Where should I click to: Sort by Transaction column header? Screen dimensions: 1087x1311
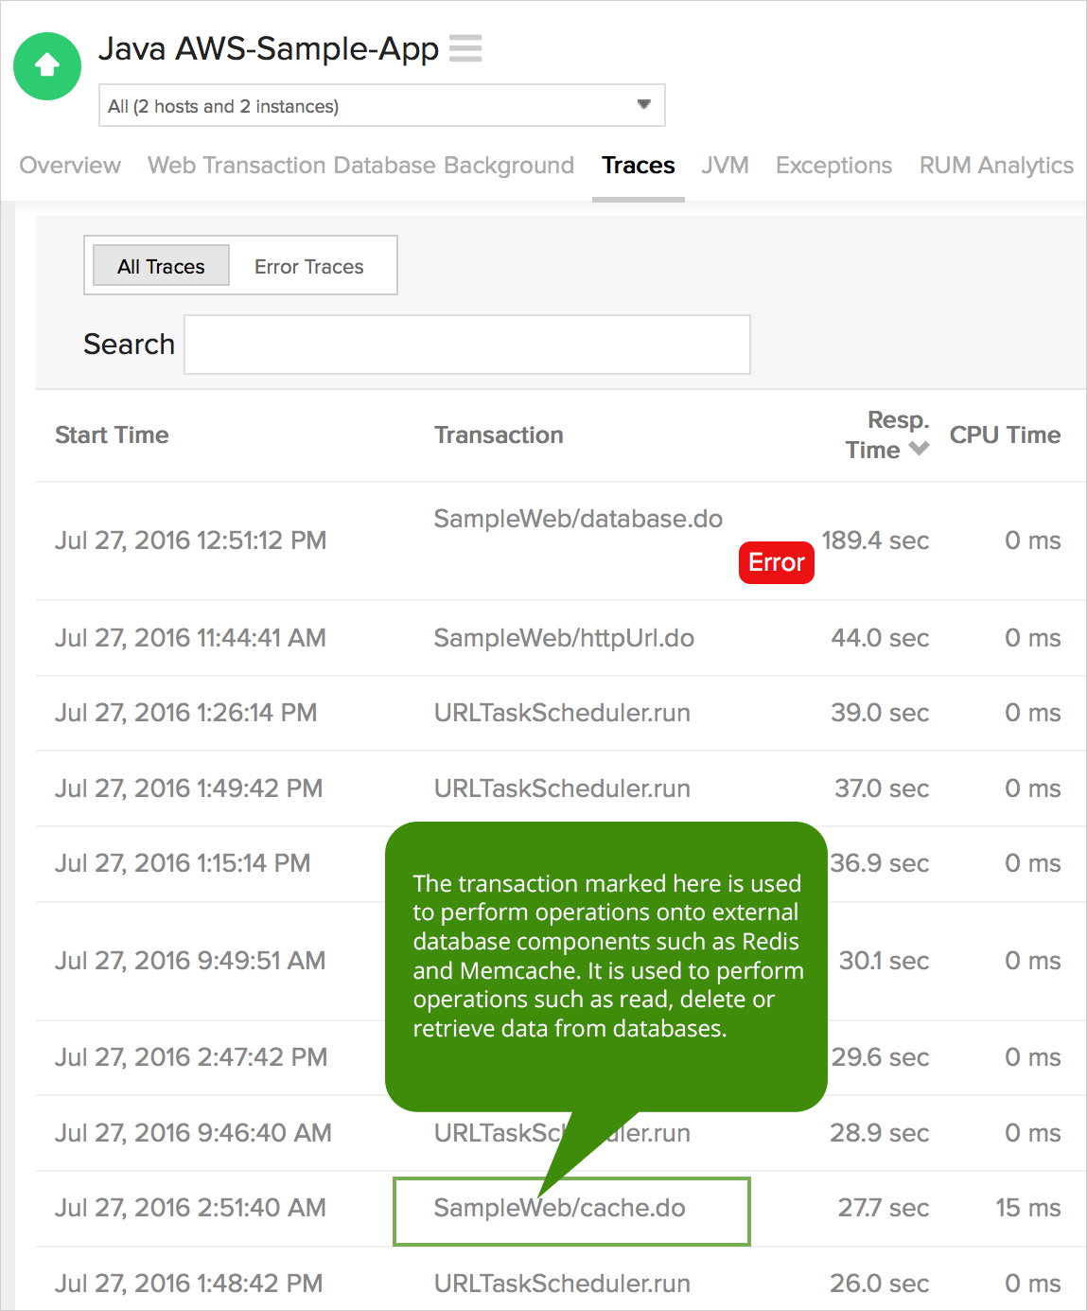pos(499,434)
